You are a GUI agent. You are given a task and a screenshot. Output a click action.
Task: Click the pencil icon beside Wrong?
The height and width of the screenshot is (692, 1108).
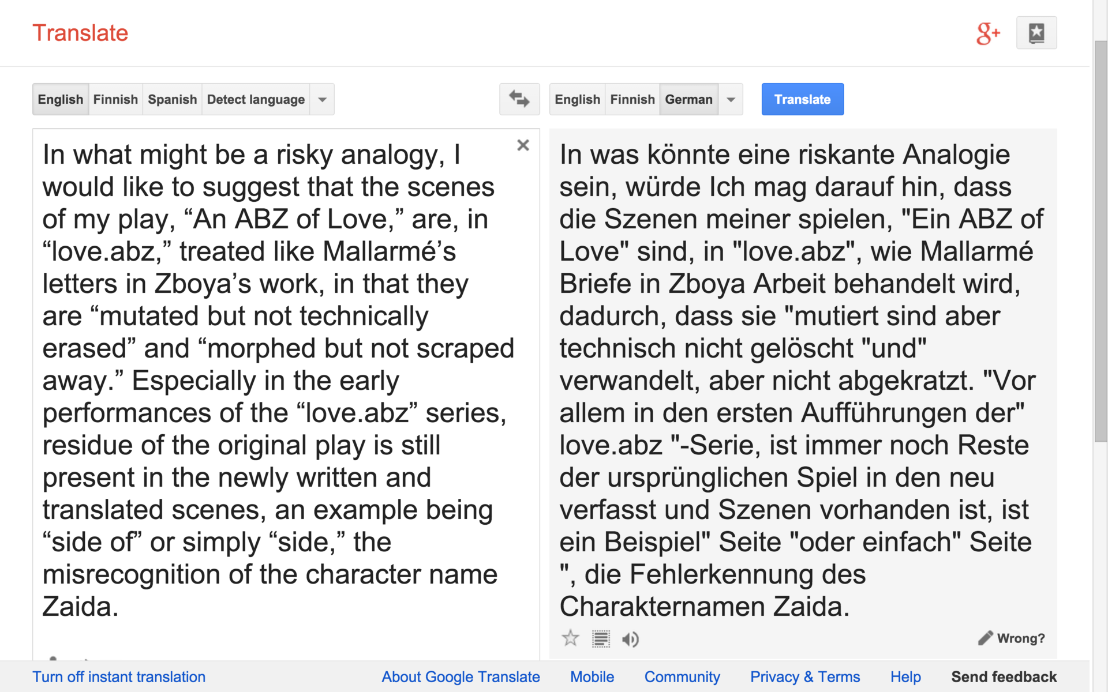coord(985,638)
